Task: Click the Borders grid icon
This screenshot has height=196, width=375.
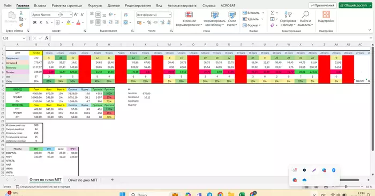Action: (58, 22)
